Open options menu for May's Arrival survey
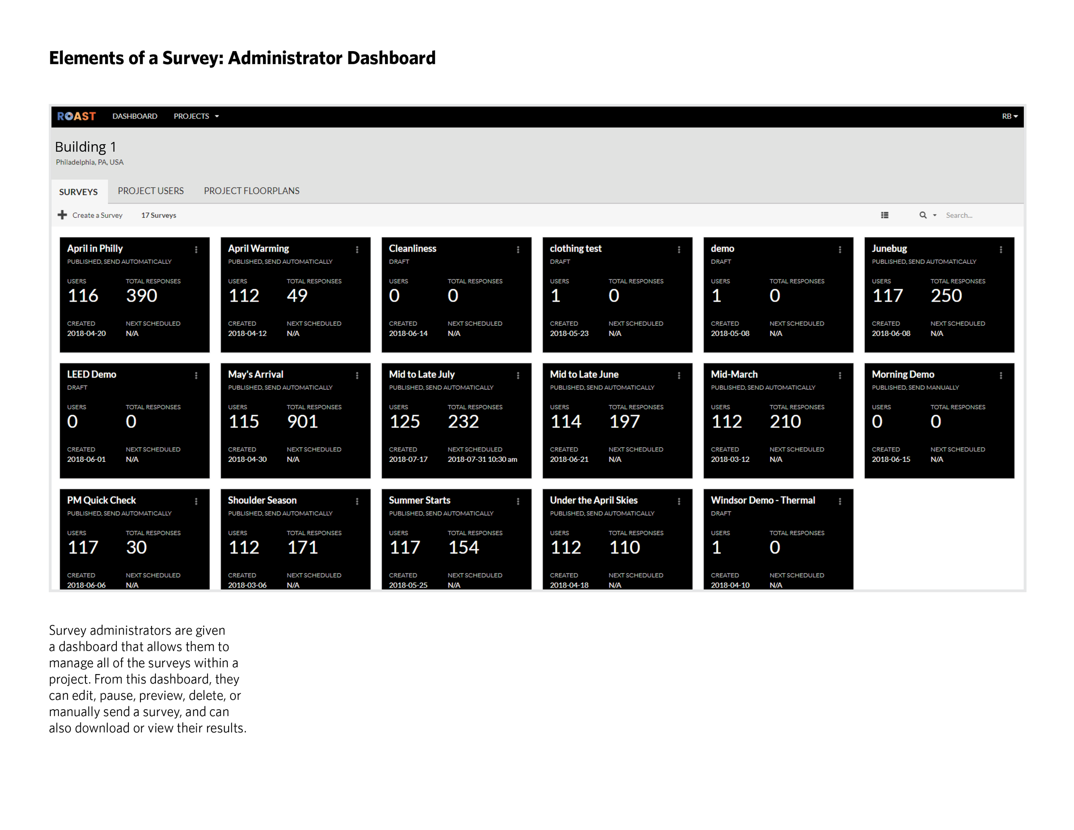Viewport: 1074px width, 830px height. click(x=357, y=375)
